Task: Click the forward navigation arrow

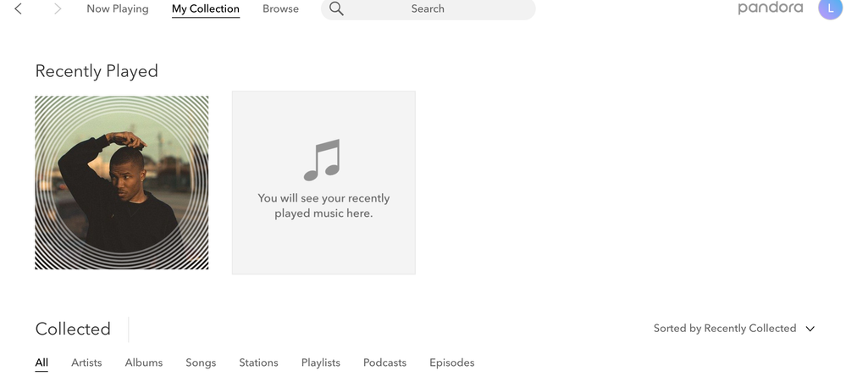Action: [x=58, y=9]
